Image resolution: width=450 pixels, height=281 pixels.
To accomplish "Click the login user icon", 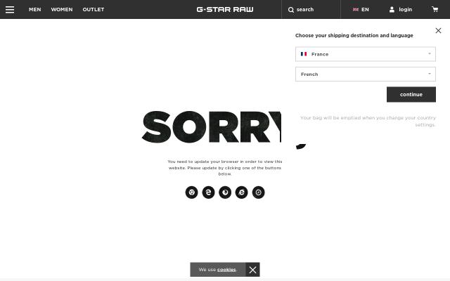I will (392, 9).
